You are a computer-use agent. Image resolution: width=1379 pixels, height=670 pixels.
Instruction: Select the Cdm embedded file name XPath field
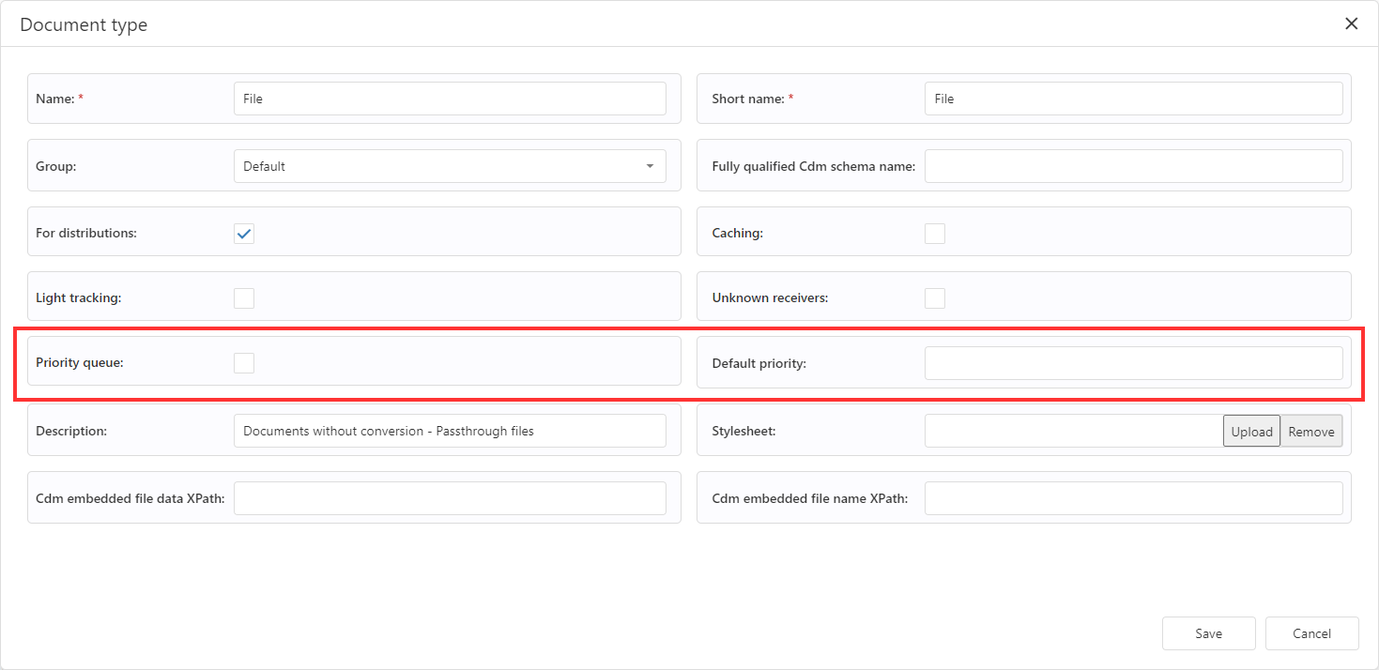click(x=1133, y=498)
